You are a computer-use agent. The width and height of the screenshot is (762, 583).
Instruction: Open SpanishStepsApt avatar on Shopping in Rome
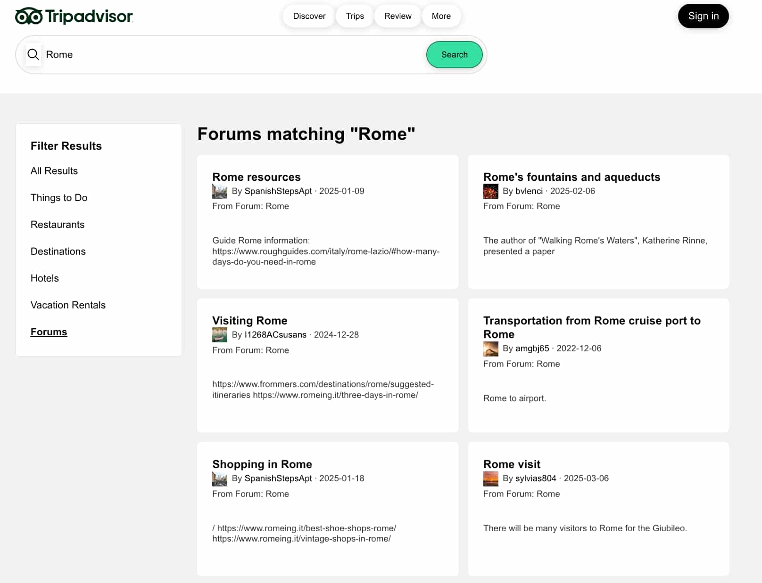point(220,478)
